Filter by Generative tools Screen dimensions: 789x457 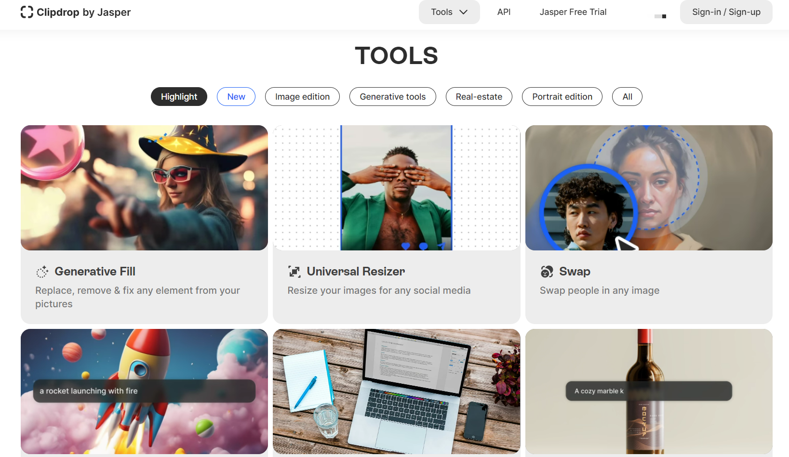(x=393, y=96)
